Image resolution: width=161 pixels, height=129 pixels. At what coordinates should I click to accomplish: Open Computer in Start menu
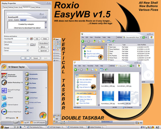click(x=31, y=92)
